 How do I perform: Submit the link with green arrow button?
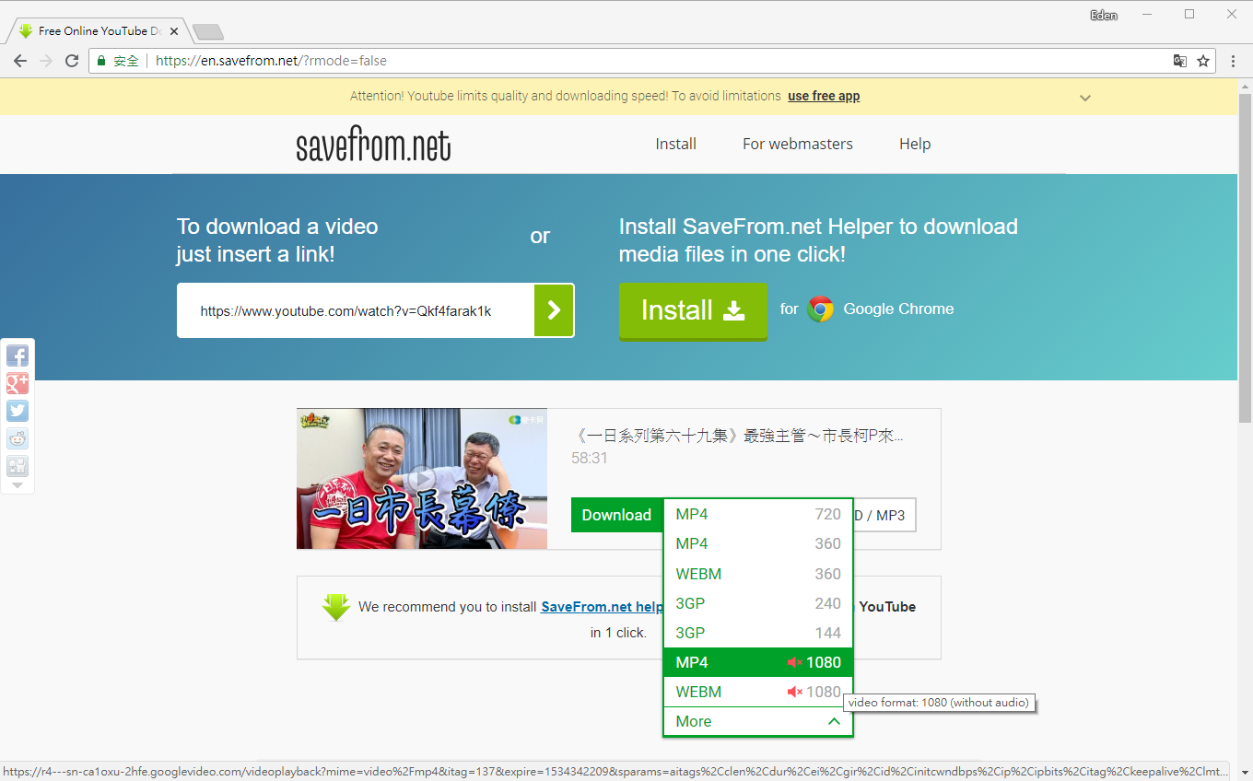point(554,310)
